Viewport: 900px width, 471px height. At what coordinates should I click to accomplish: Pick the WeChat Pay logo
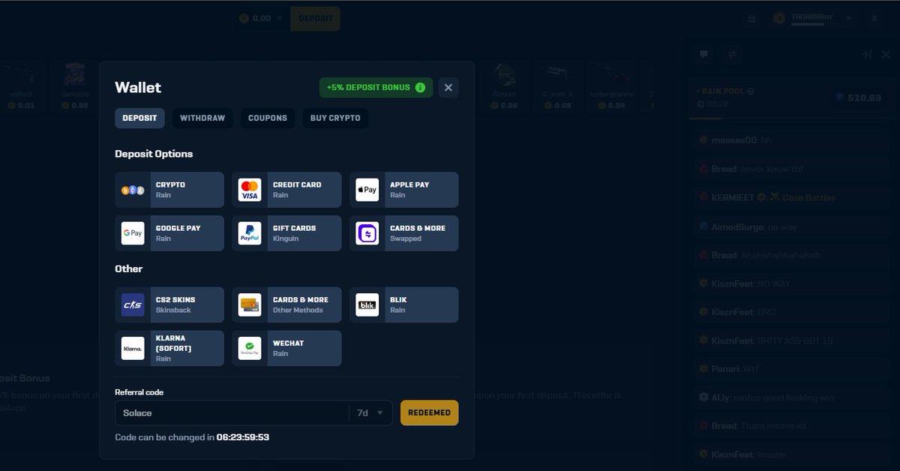coord(250,348)
